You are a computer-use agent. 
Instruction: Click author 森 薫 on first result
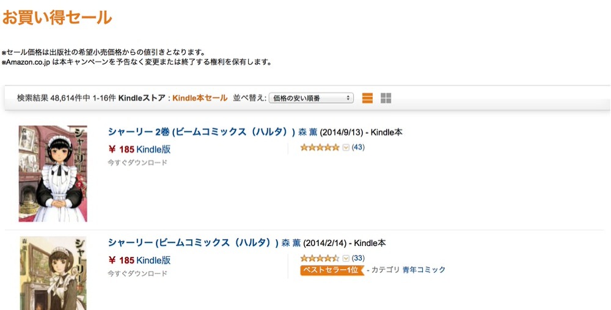pos(308,132)
